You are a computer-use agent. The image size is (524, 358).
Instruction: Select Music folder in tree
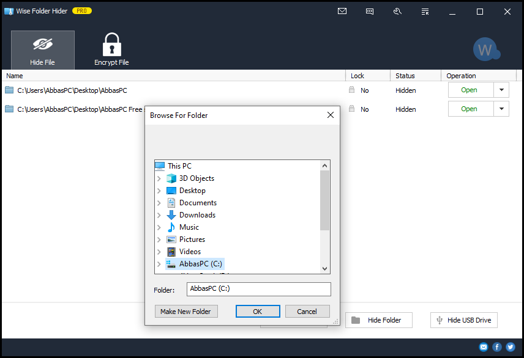(189, 227)
